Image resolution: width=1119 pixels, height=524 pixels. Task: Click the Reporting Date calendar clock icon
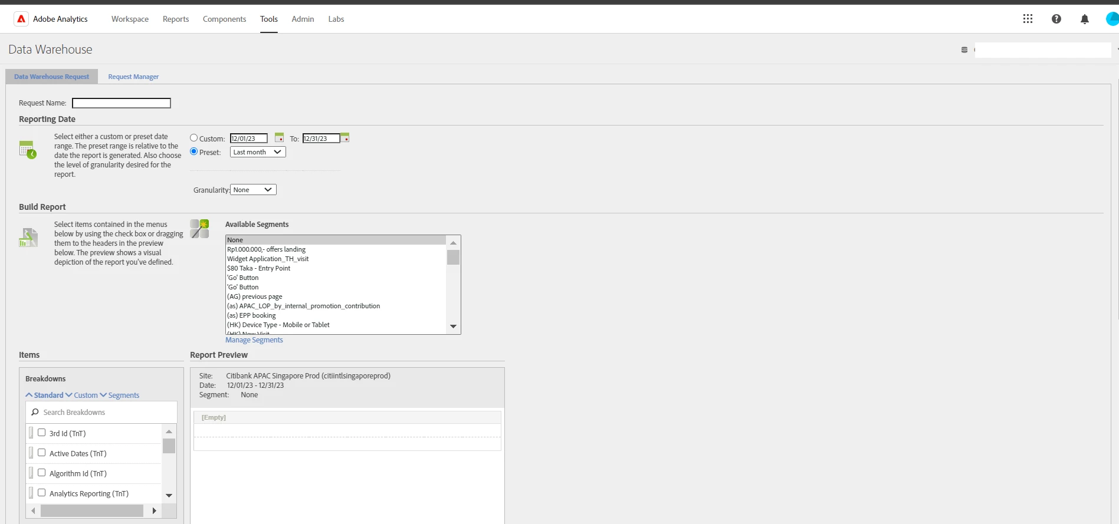tap(28, 150)
